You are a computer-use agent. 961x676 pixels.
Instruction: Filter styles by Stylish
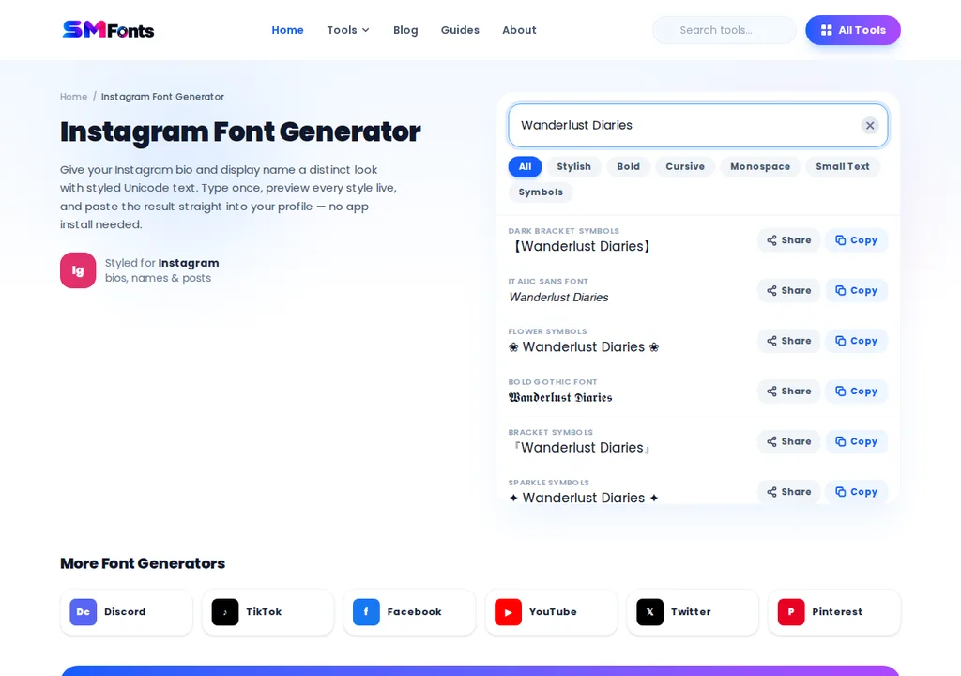pyautogui.click(x=573, y=167)
